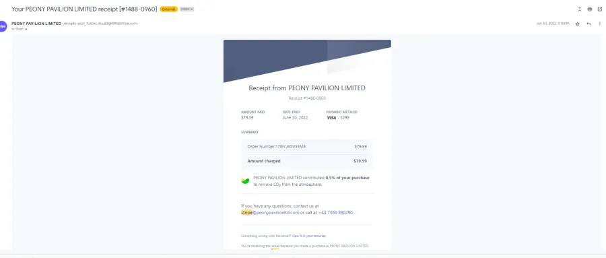
Task: Open the three-dot more options menu
Action: (599, 24)
